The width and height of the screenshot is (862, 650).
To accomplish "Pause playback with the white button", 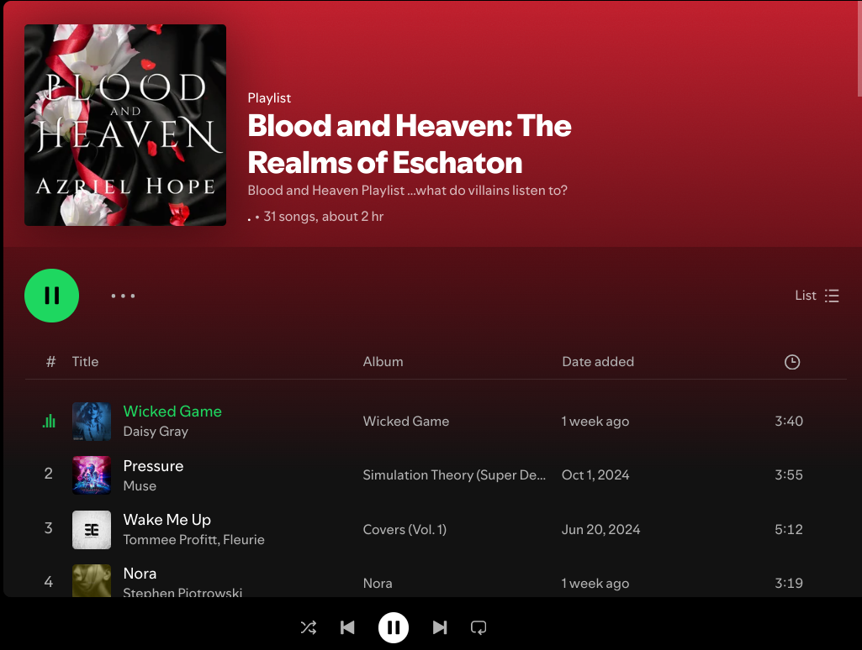I will pos(394,627).
